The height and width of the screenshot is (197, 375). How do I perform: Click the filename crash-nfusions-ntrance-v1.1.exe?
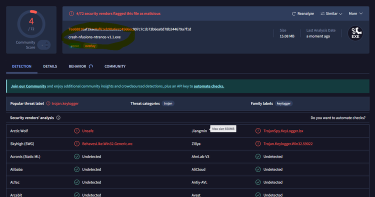tap(94, 37)
